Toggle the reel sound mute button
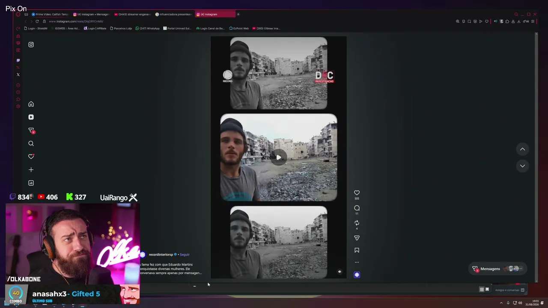The height and width of the screenshot is (308, 548). pos(340,272)
